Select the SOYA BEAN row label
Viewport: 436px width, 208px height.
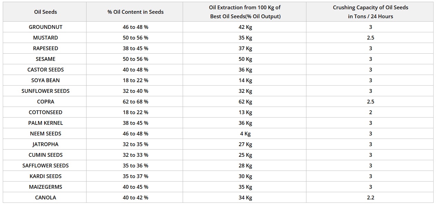[x=45, y=80]
